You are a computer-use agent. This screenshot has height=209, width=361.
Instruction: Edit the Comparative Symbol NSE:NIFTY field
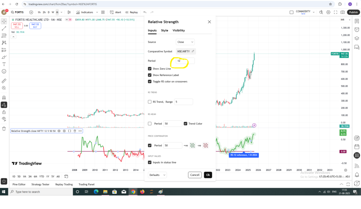(186, 51)
